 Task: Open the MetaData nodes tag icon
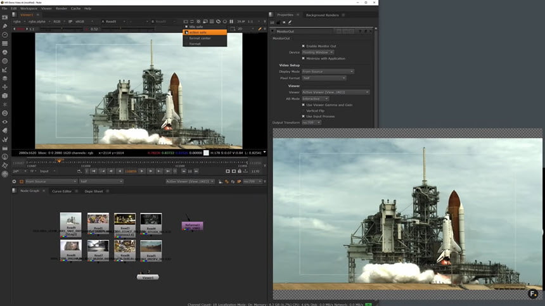click(5, 131)
